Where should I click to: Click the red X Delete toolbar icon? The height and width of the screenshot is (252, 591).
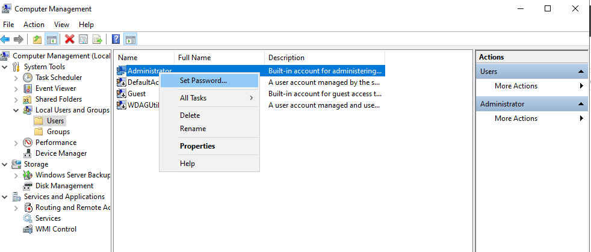tap(69, 39)
